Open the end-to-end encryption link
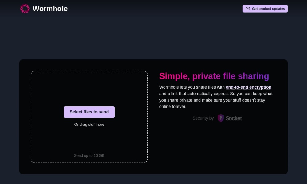Image resolution: width=307 pixels, height=184 pixels. 248,87
